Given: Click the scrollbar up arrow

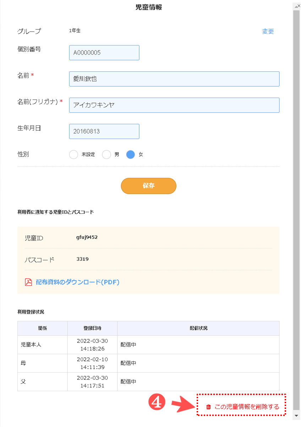Looking at the screenshot, I should (296, 6).
